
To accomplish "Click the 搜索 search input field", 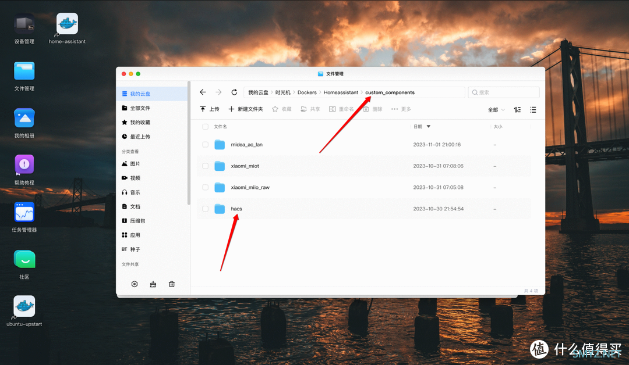I will [x=504, y=92].
